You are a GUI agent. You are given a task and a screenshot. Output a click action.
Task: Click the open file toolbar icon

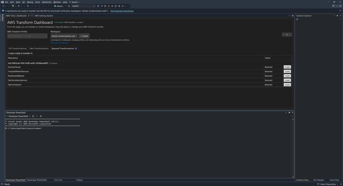click(x=19, y=6)
